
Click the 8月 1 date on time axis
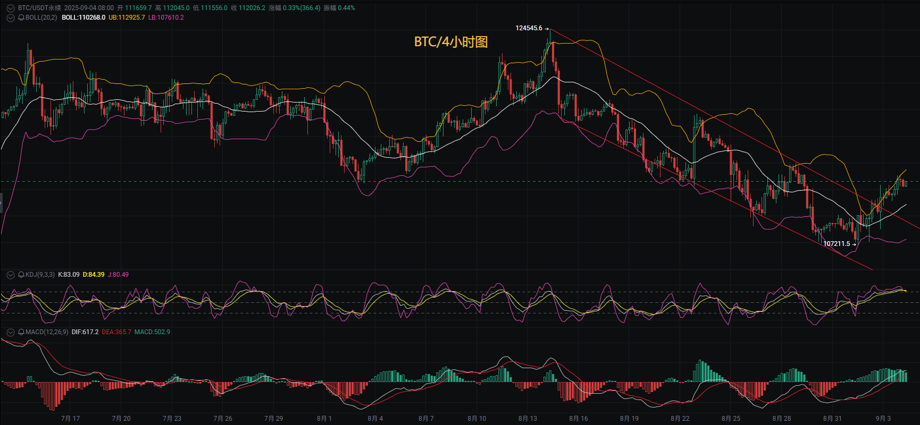point(324,419)
